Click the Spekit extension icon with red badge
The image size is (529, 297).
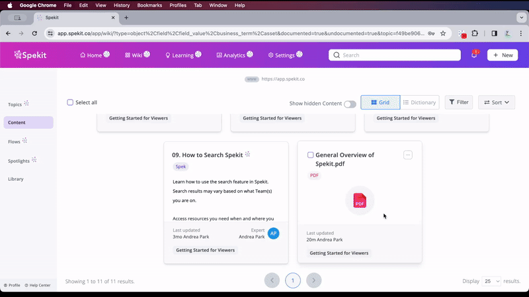462,34
